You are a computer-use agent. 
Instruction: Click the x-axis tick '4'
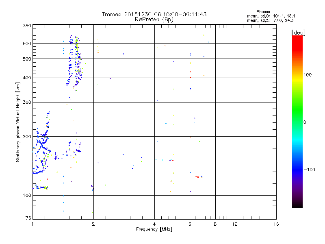pos(154,224)
